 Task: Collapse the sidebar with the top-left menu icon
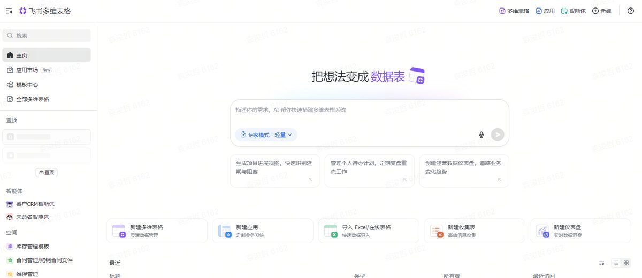[9, 11]
